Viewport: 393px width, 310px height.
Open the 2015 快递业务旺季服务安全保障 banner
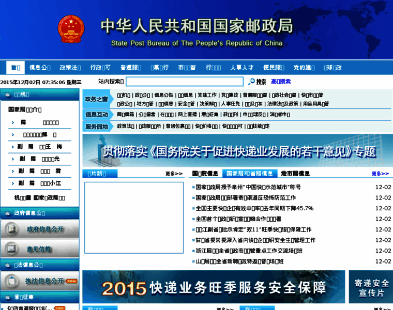tap(214, 287)
